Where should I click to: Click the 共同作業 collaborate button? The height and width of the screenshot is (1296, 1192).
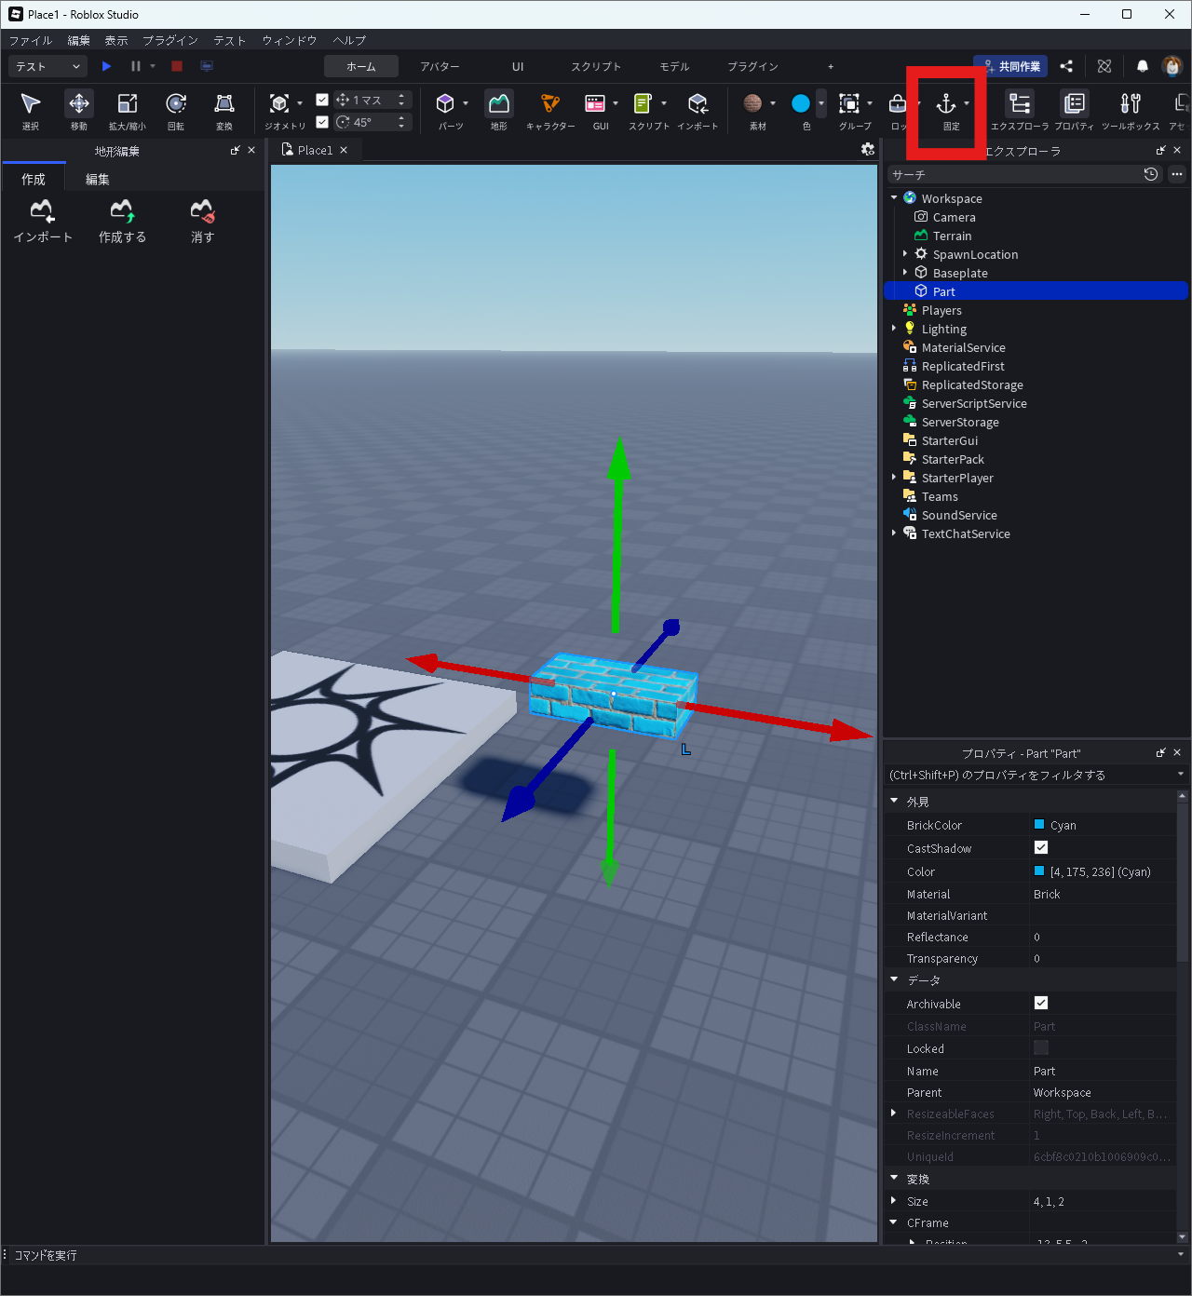point(1010,66)
